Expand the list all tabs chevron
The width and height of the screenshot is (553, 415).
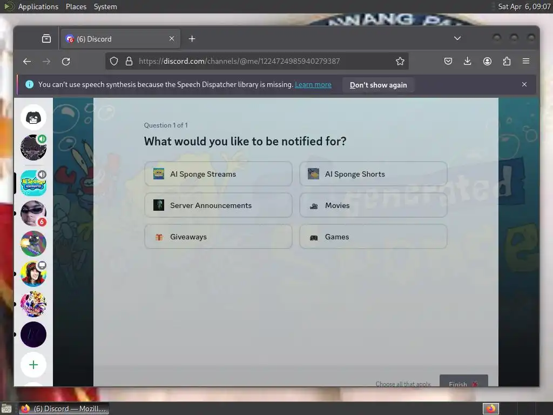(x=457, y=38)
